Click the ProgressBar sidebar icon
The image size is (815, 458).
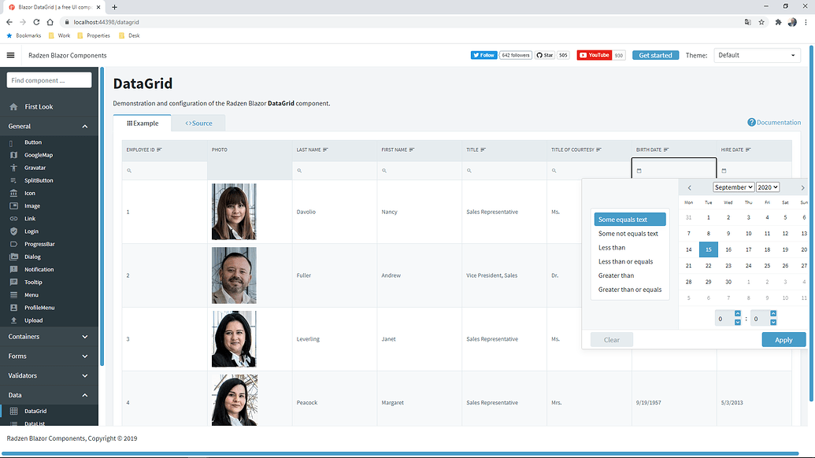[13, 244]
